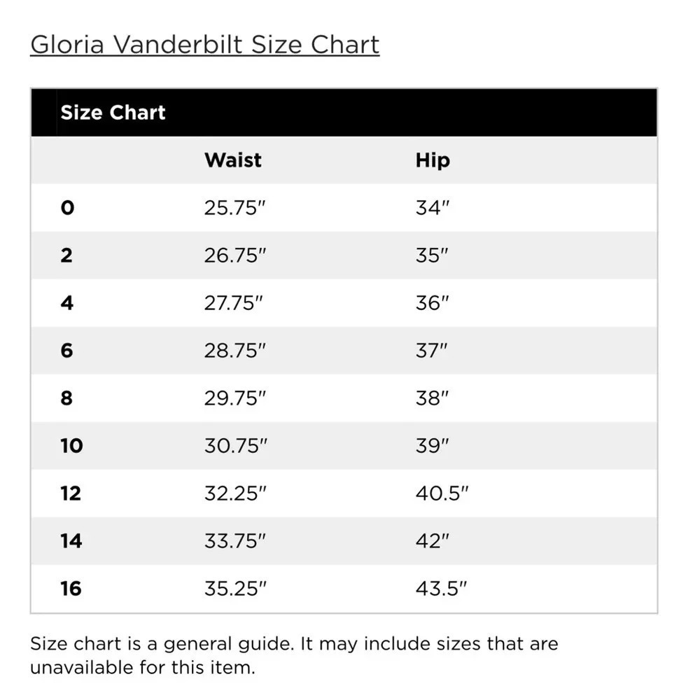Screen dimensions: 700x700
Task: Click the 35" hip value for size 2
Action: click(432, 255)
